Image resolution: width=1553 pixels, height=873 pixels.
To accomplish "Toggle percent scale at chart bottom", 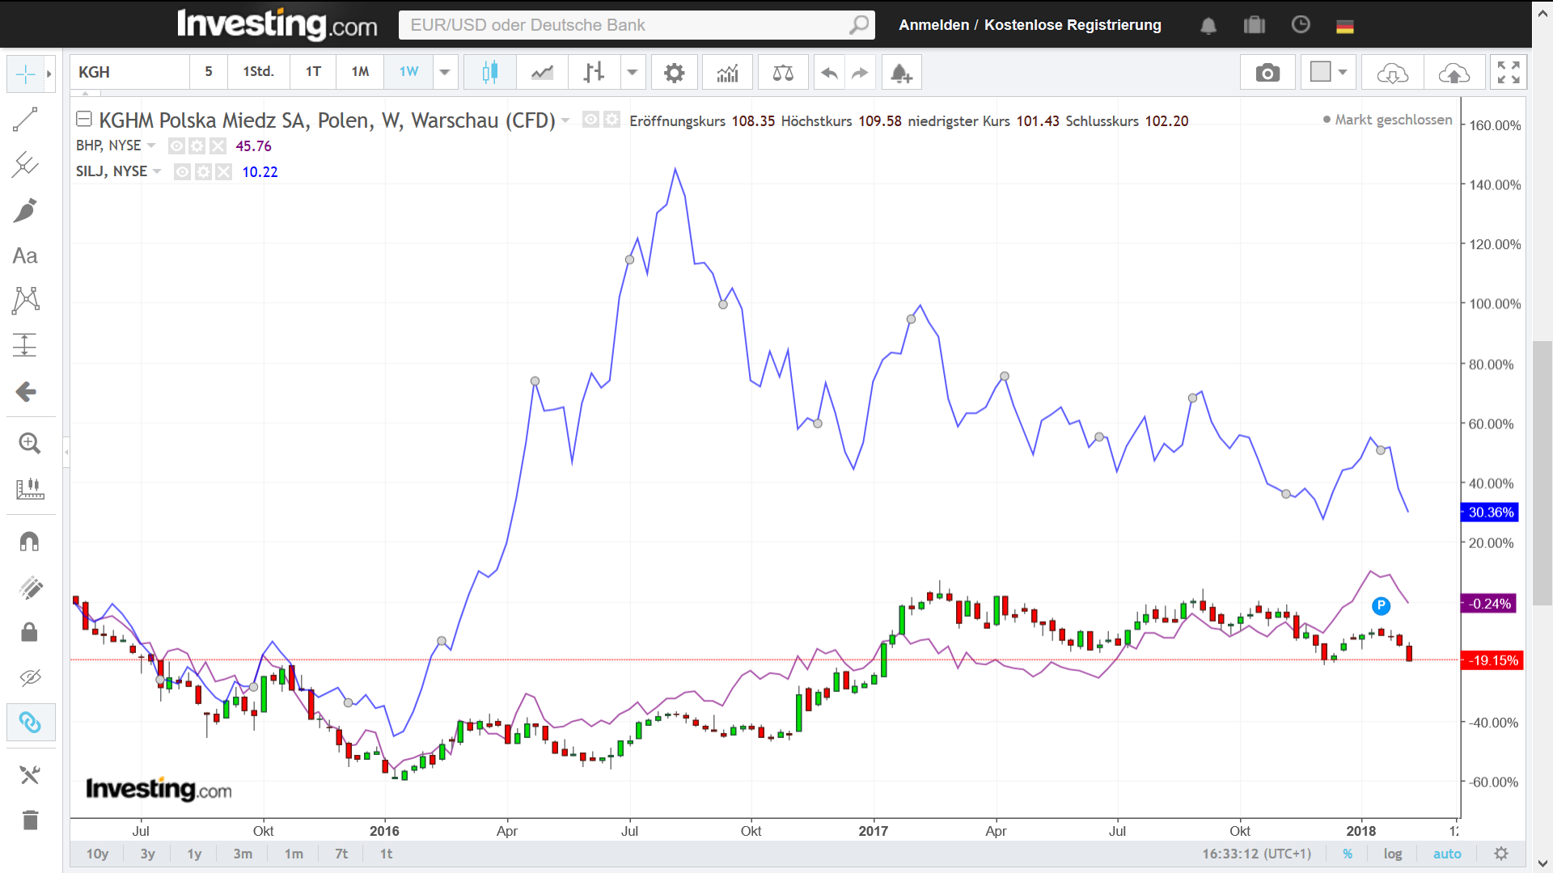I will 1348,854.
